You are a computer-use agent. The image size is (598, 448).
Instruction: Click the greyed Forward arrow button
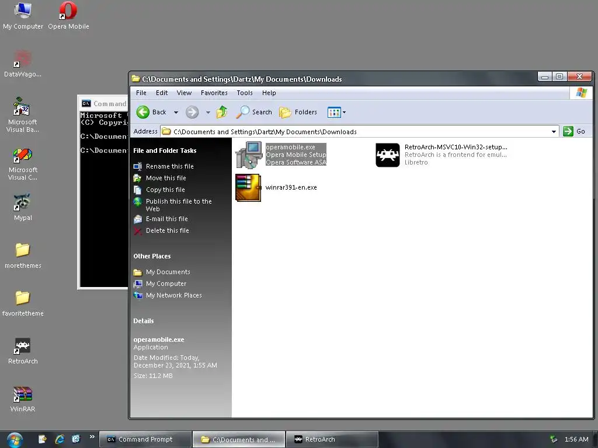192,112
